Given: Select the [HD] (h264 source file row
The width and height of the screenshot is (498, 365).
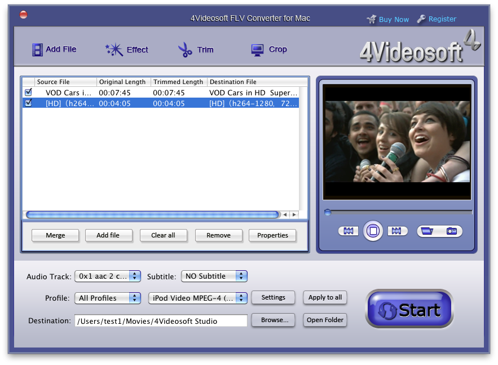Looking at the screenshot, I should pyautogui.click(x=160, y=103).
